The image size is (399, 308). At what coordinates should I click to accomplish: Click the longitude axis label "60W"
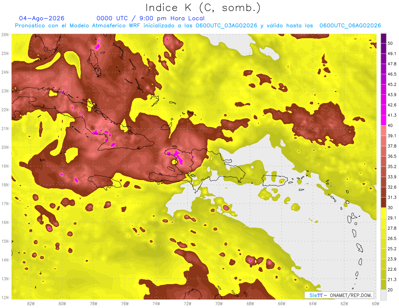point(375,303)
